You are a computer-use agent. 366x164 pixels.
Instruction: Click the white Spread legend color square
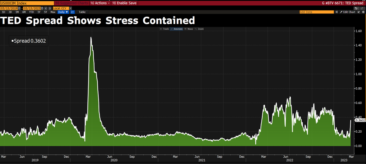[13, 41]
